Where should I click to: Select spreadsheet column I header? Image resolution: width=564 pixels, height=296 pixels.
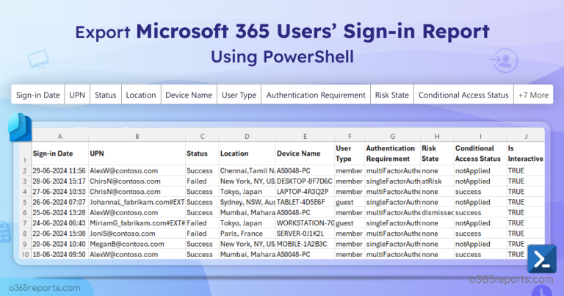coord(480,137)
